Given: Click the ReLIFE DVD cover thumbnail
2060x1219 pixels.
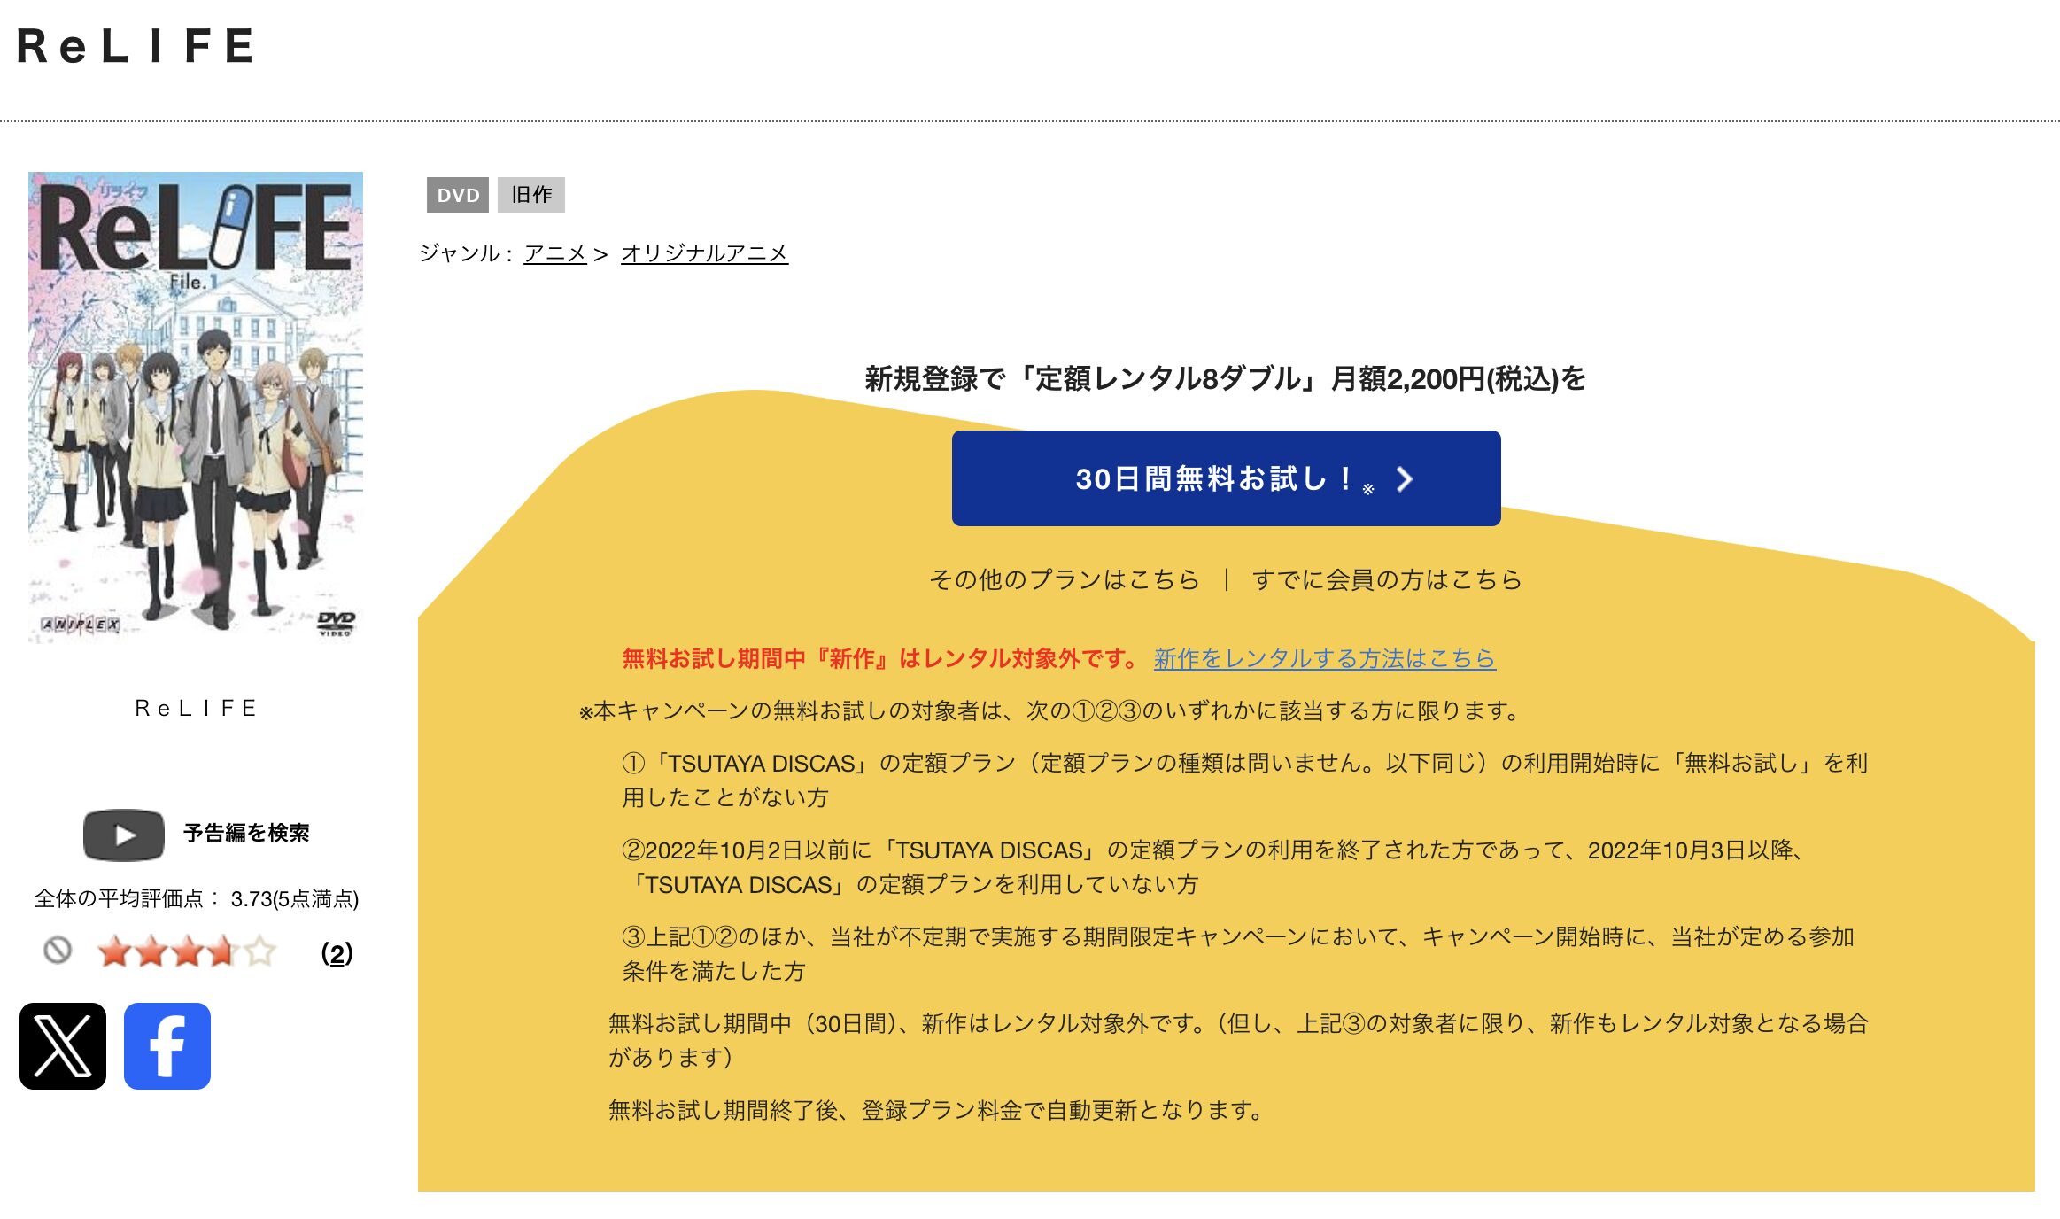Looking at the screenshot, I should click(196, 408).
